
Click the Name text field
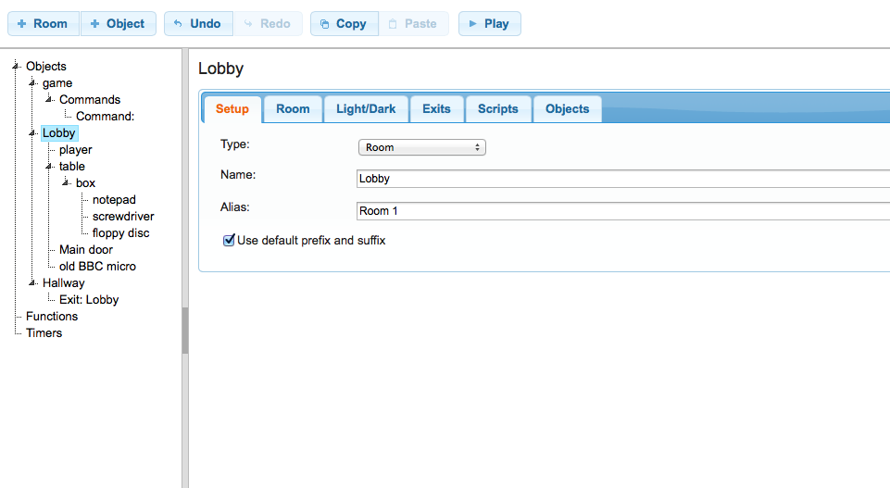[620, 179]
